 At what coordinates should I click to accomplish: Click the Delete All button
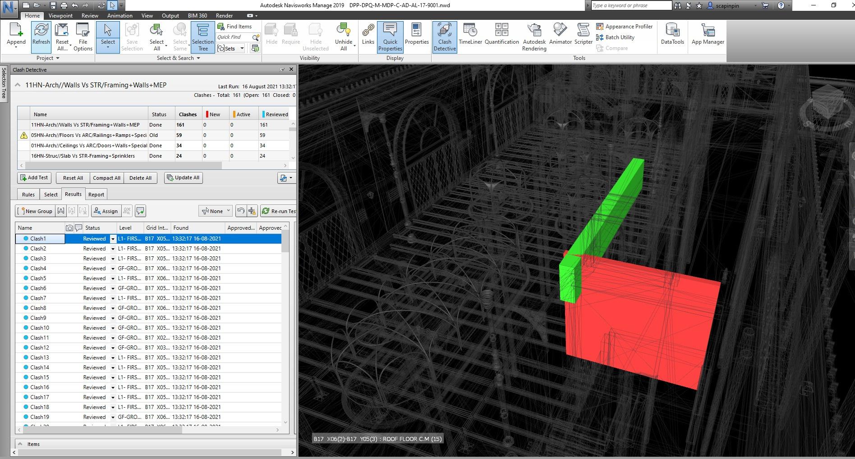140,178
